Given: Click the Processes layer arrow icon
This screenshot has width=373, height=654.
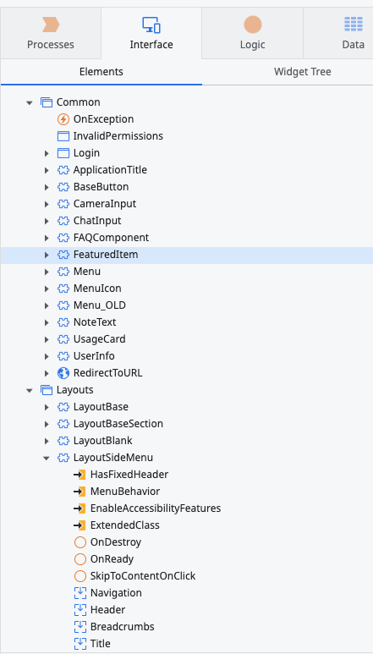Looking at the screenshot, I should point(51,25).
